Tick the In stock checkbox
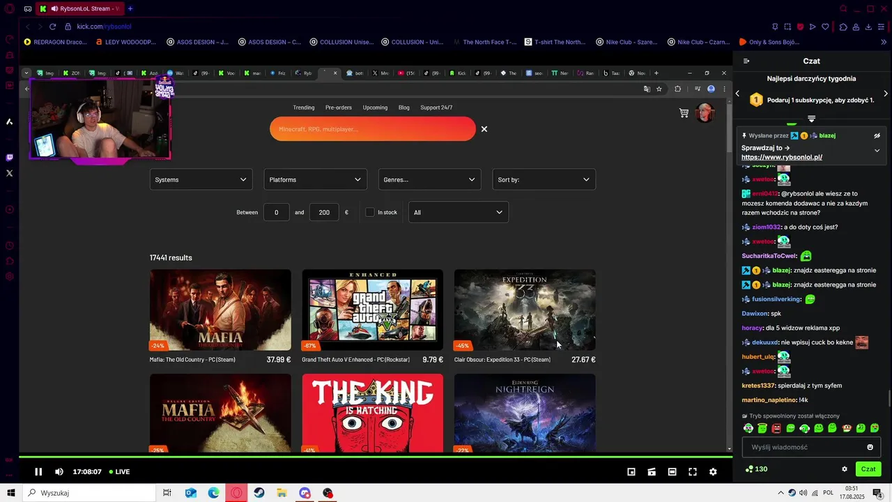This screenshot has height=502, width=892. click(370, 212)
